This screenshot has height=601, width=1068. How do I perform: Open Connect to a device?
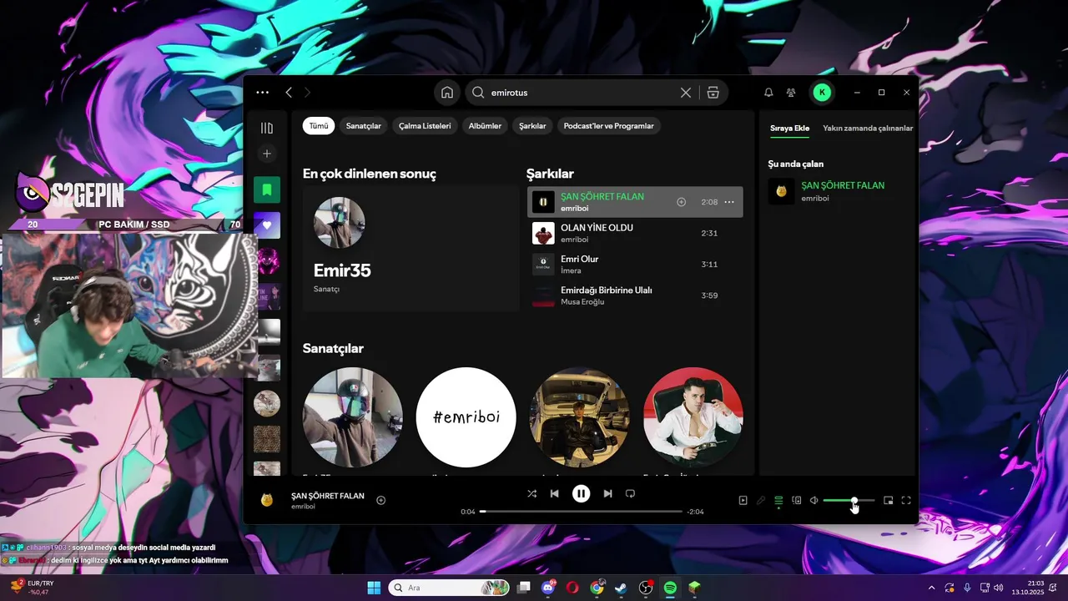[797, 500]
